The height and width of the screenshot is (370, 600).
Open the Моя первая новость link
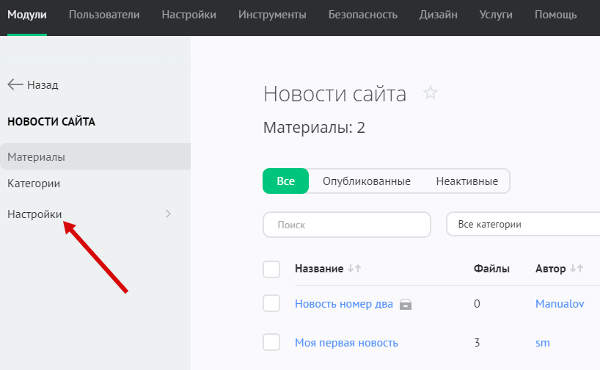pyautogui.click(x=346, y=343)
